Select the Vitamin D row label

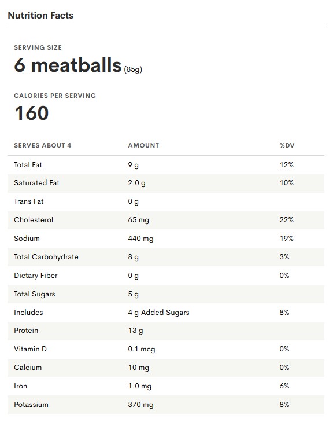(x=30, y=349)
